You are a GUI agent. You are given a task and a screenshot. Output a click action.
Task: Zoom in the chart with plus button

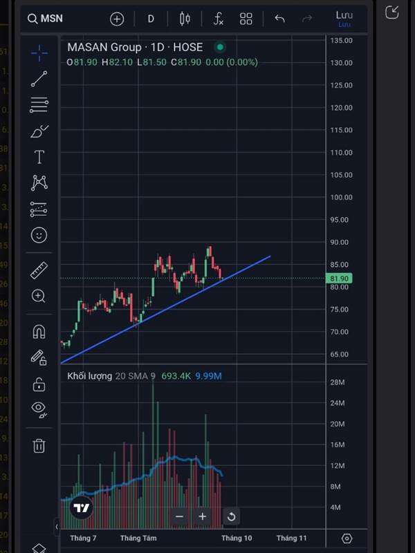(x=202, y=516)
